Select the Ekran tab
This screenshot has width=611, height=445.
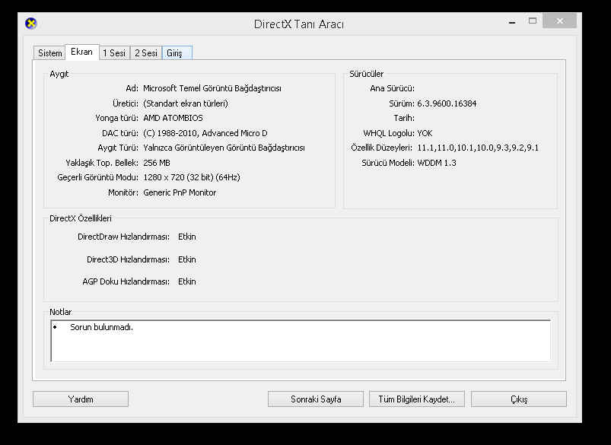click(x=82, y=52)
